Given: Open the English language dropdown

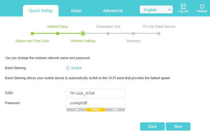Looking at the screenshot, I should [x=156, y=9].
